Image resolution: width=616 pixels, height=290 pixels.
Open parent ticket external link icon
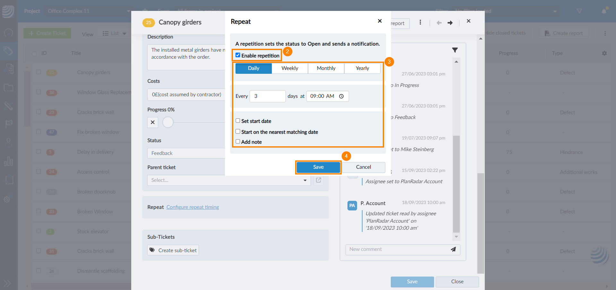pyautogui.click(x=318, y=180)
